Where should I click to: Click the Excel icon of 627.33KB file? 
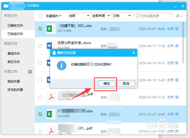51,29
